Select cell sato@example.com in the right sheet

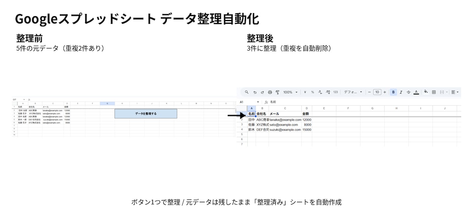pyautogui.click(x=285, y=125)
